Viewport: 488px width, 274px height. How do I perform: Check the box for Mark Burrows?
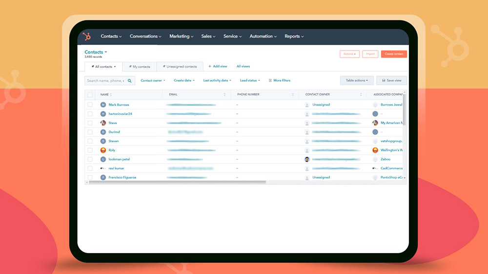pyautogui.click(x=90, y=105)
